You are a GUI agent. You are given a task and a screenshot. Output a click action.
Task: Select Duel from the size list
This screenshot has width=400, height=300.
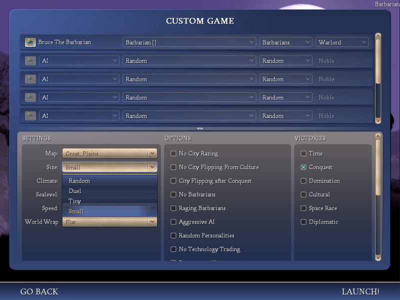(75, 191)
